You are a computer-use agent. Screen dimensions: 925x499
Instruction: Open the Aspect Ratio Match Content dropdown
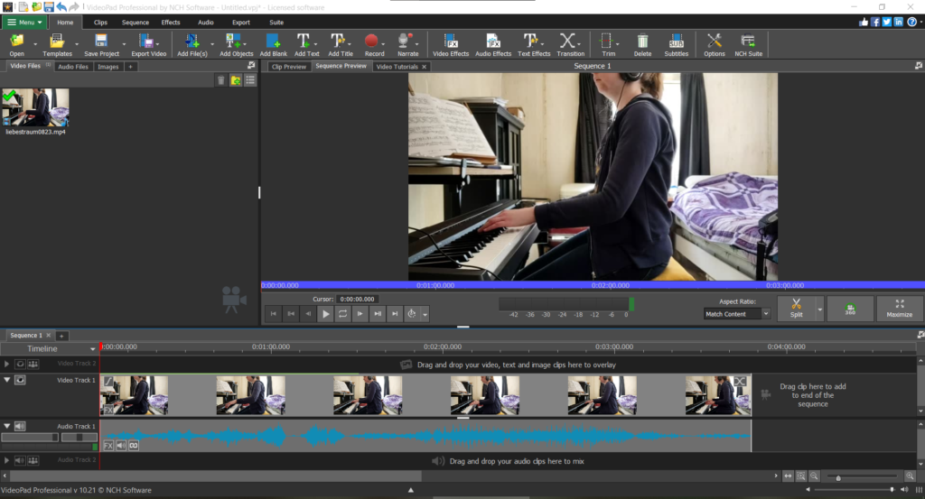(x=736, y=314)
